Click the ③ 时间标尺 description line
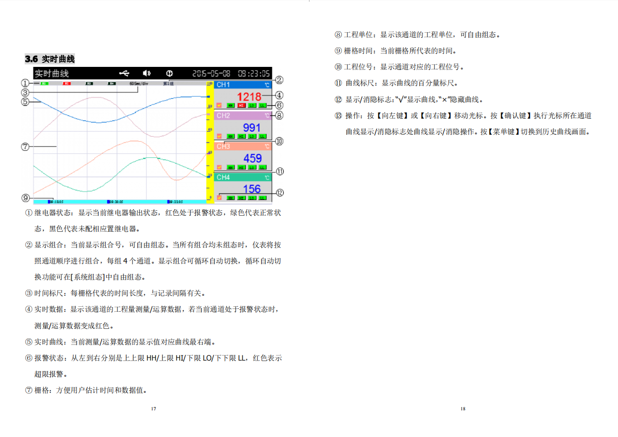The image size is (618, 437). tap(115, 293)
